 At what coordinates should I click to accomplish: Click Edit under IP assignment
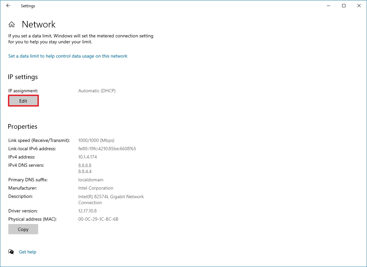23,101
